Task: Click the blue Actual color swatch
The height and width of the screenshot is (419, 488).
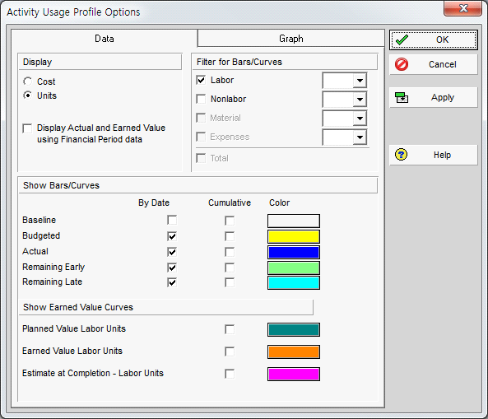Action: 294,252
